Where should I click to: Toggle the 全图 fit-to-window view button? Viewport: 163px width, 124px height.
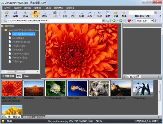pyautogui.click(x=36, y=14)
